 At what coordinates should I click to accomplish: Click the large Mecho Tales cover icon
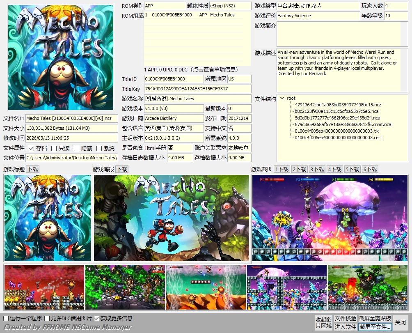[61, 57]
